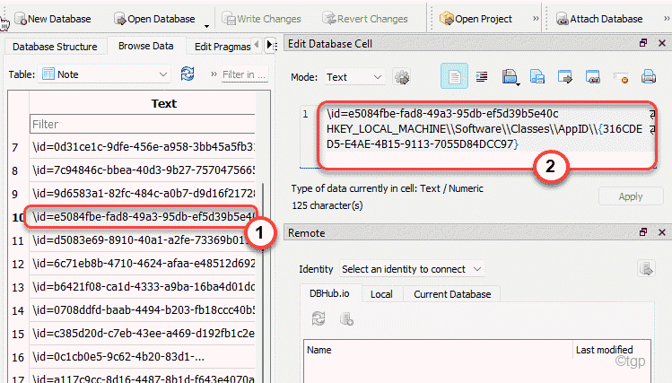This screenshot has height=383, width=672.
Task: Select row 16 starting \id=0c1cb0e5
Action: click(143, 356)
